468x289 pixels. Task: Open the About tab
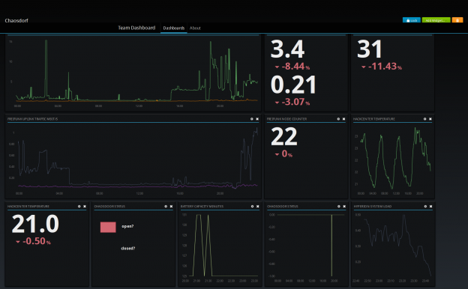pos(195,28)
